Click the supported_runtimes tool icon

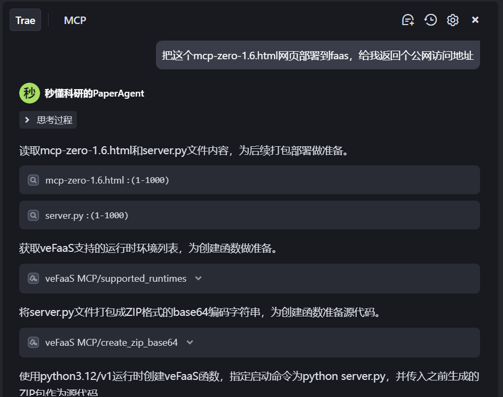click(33, 279)
